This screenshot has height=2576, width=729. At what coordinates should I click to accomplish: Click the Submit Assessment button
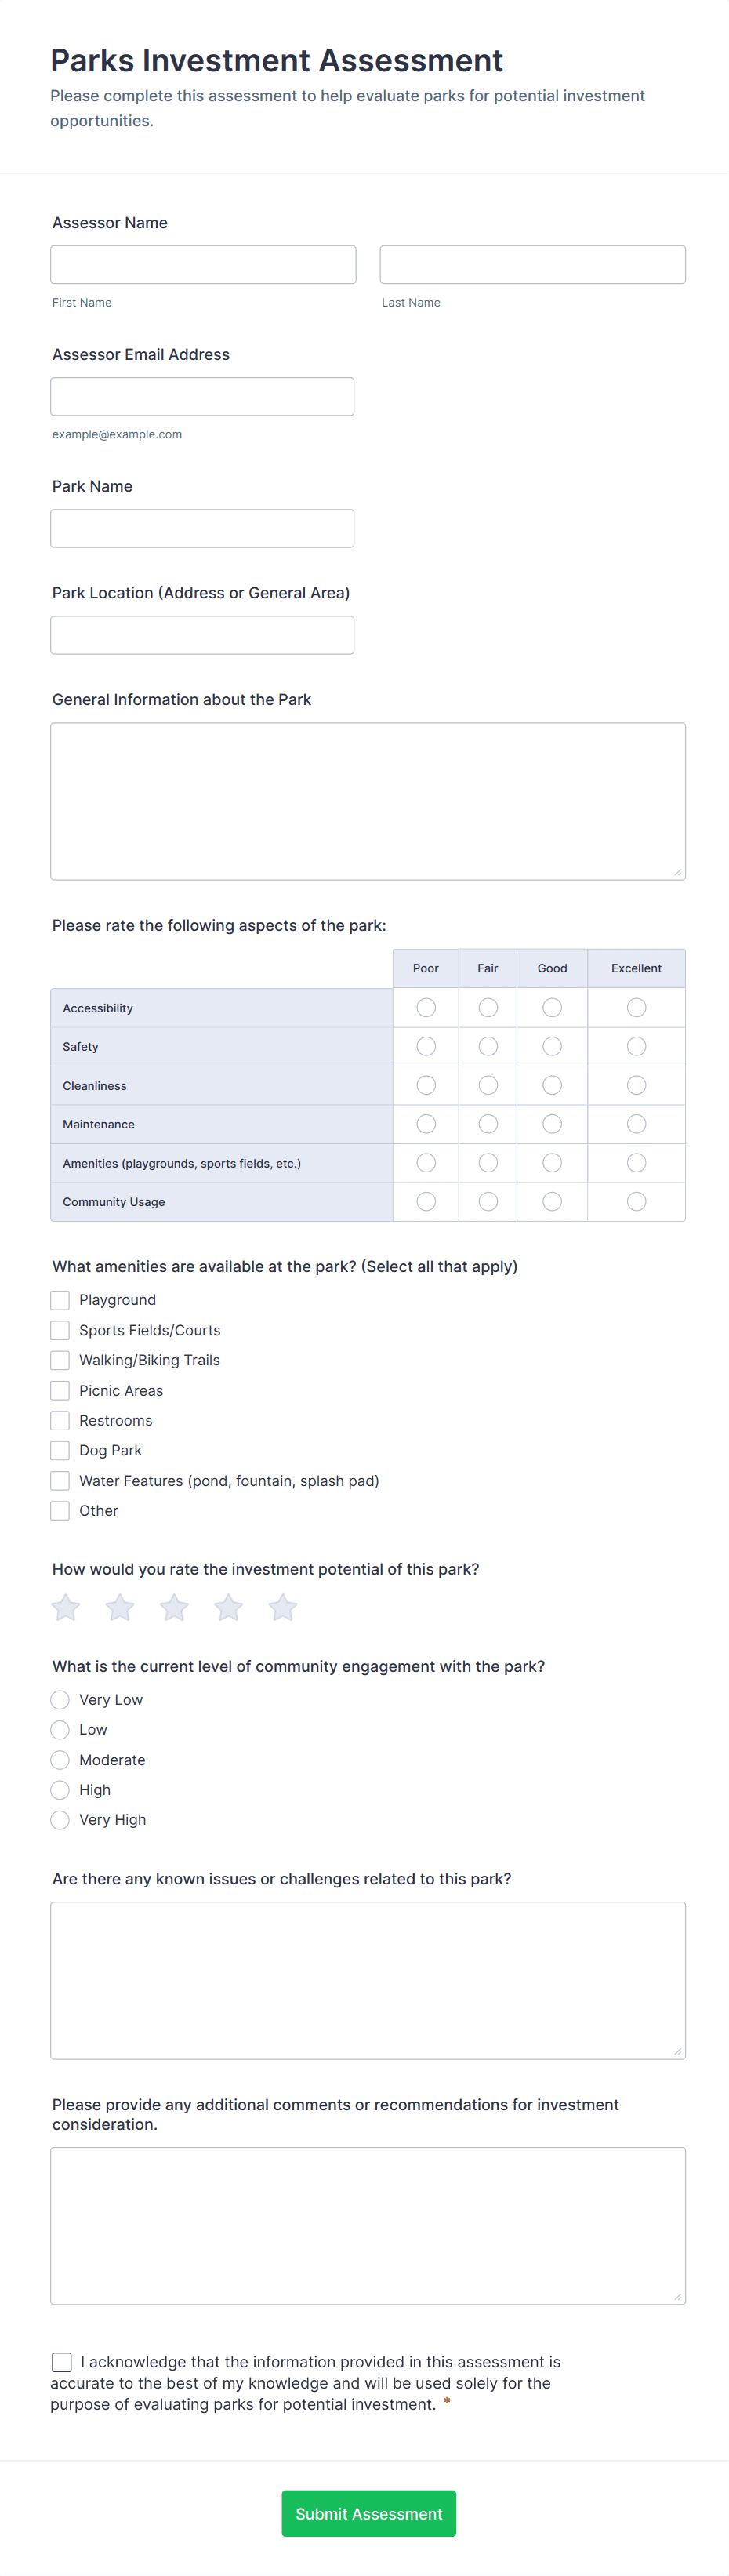click(x=368, y=2513)
